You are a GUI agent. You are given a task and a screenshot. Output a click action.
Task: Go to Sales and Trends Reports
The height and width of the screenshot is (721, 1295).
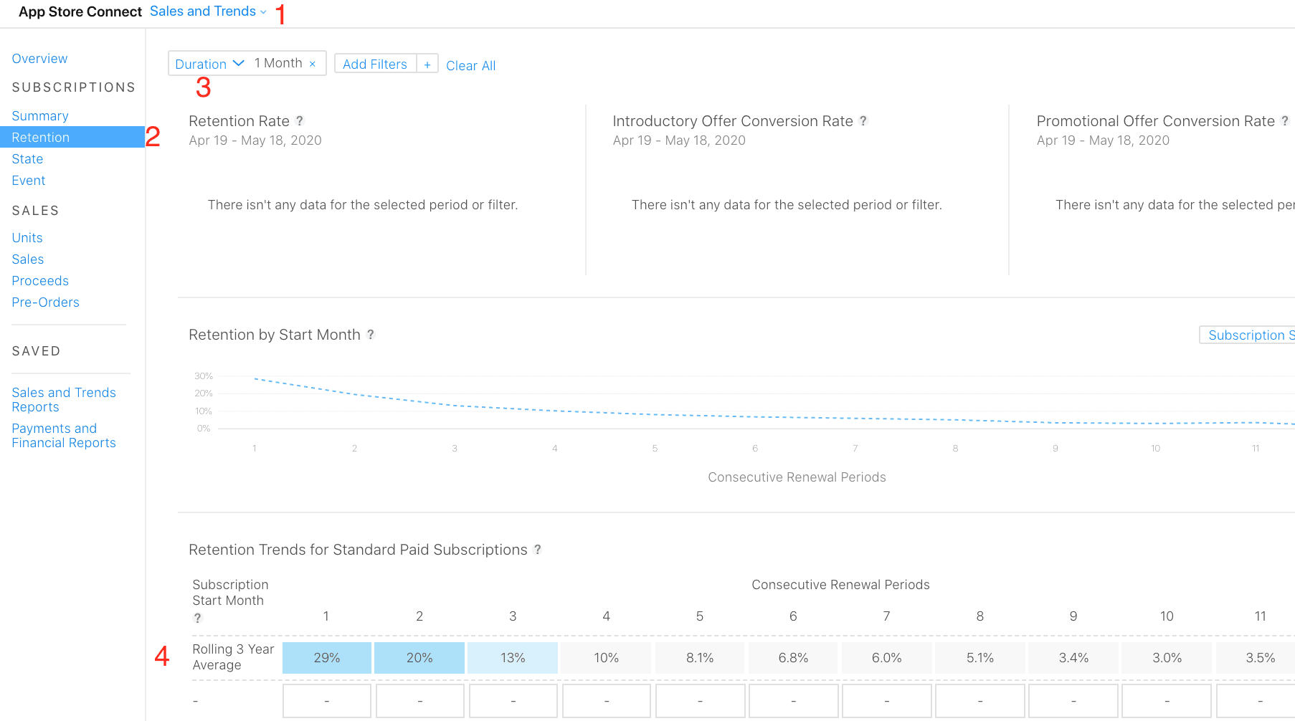(x=64, y=399)
